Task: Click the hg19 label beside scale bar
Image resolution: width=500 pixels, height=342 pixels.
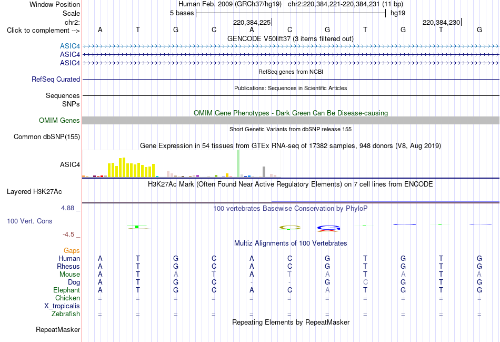Action: [x=398, y=13]
